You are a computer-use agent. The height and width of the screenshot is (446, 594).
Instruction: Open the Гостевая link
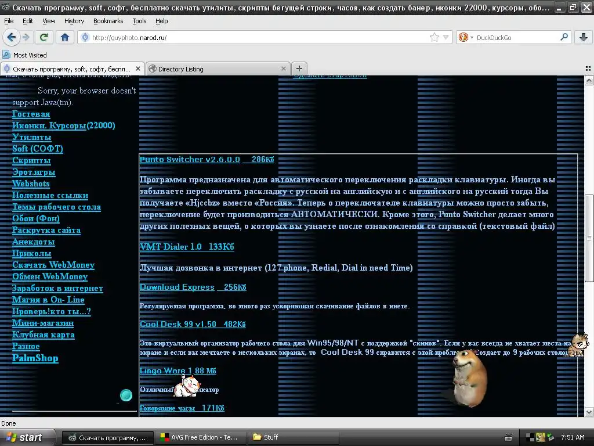31,114
